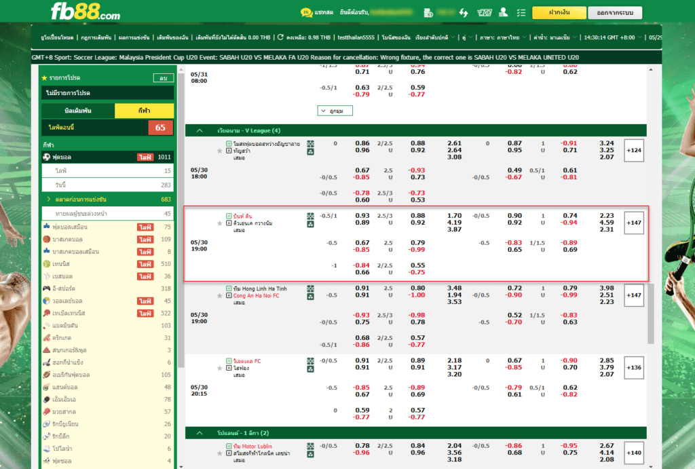Open the ค่าน้ำ: มาเลเซีย odds type dropdown
This screenshot has height=469, width=695.
point(555,38)
